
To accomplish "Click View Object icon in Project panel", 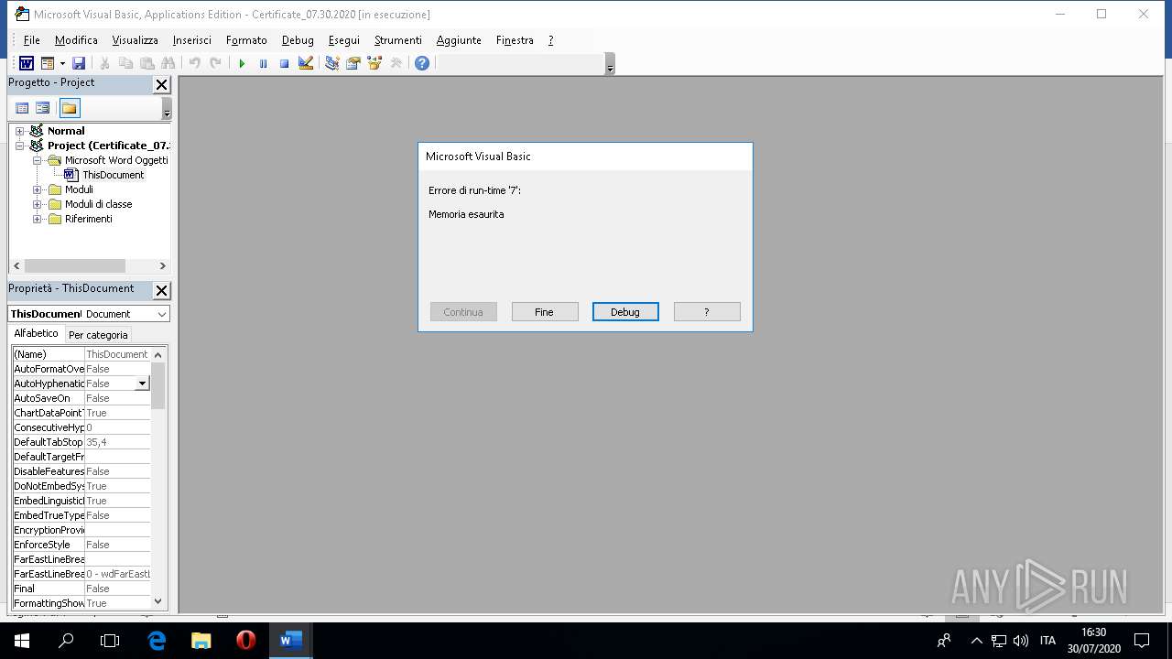I will pyautogui.click(x=42, y=108).
